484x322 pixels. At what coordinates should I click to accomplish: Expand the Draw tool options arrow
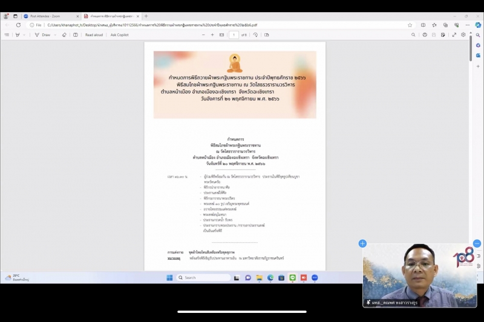coord(56,35)
